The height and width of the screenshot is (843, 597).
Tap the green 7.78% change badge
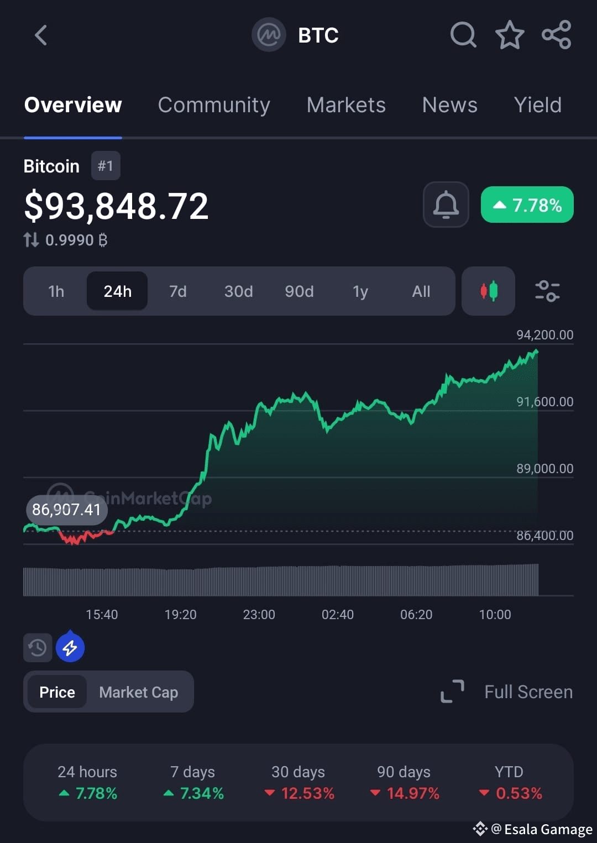pos(527,205)
